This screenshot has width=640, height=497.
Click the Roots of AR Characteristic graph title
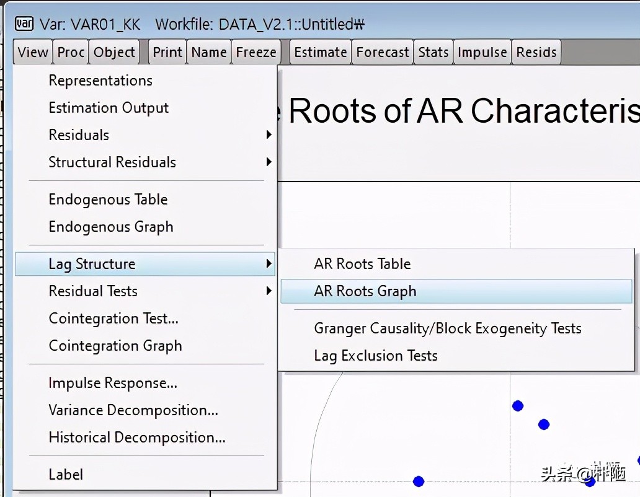(459, 110)
